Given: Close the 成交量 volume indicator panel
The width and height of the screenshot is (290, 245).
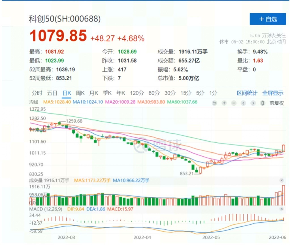Looking at the screenshot, I should 282,180.
